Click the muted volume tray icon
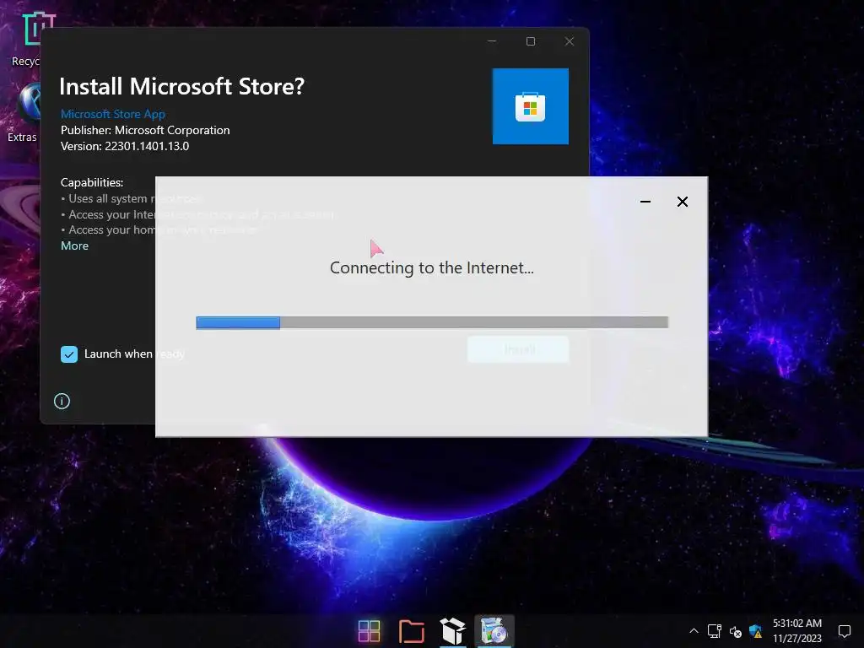The image size is (864, 648). pos(735,631)
